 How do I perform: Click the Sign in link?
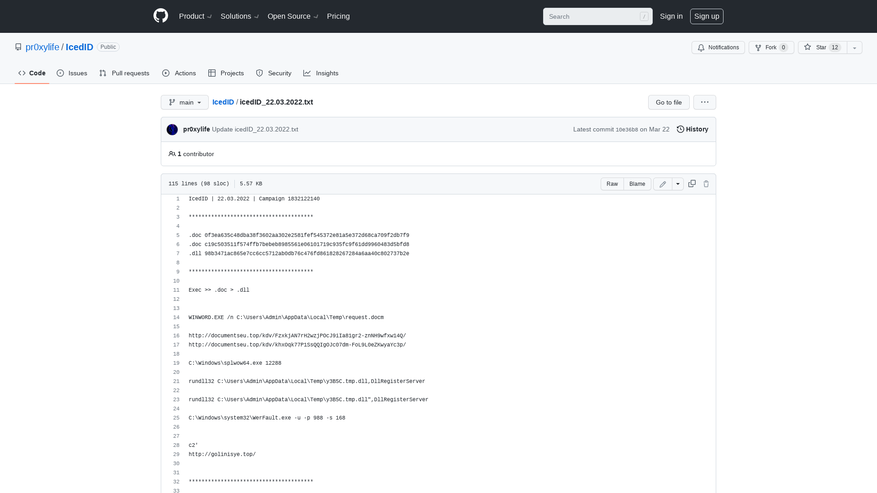click(671, 16)
